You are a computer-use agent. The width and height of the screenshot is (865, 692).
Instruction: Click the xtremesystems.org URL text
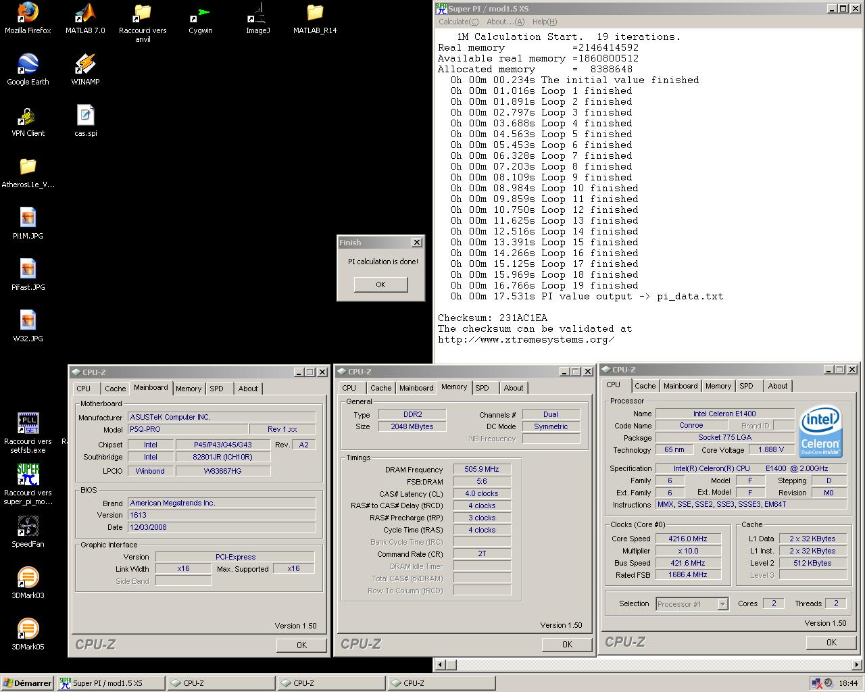pyautogui.click(x=526, y=339)
